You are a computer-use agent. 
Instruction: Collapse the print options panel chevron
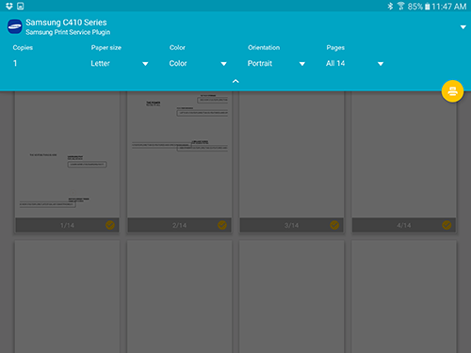click(x=235, y=81)
